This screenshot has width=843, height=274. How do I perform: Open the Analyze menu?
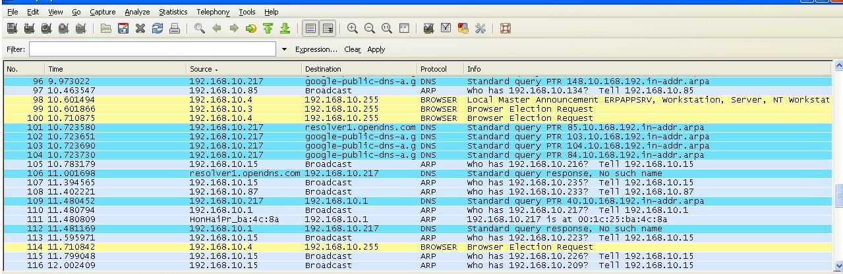coord(137,12)
